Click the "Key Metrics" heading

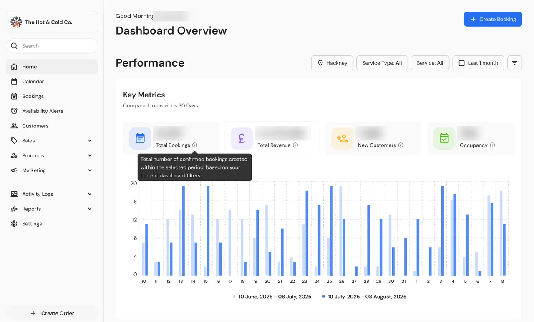coord(144,95)
